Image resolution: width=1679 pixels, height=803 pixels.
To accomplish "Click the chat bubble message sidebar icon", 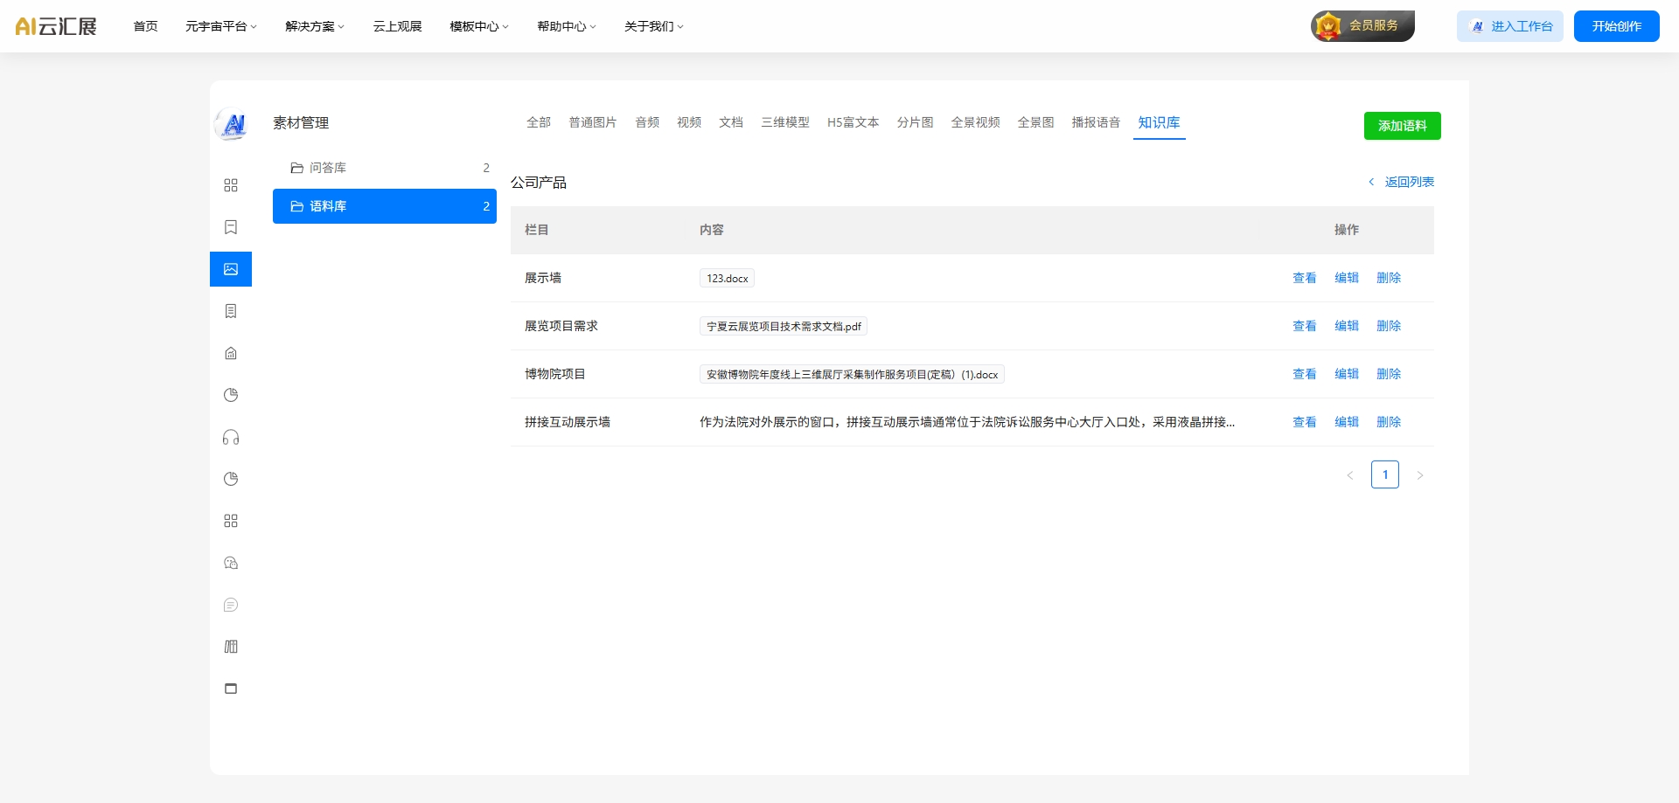I will tap(231, 605).
